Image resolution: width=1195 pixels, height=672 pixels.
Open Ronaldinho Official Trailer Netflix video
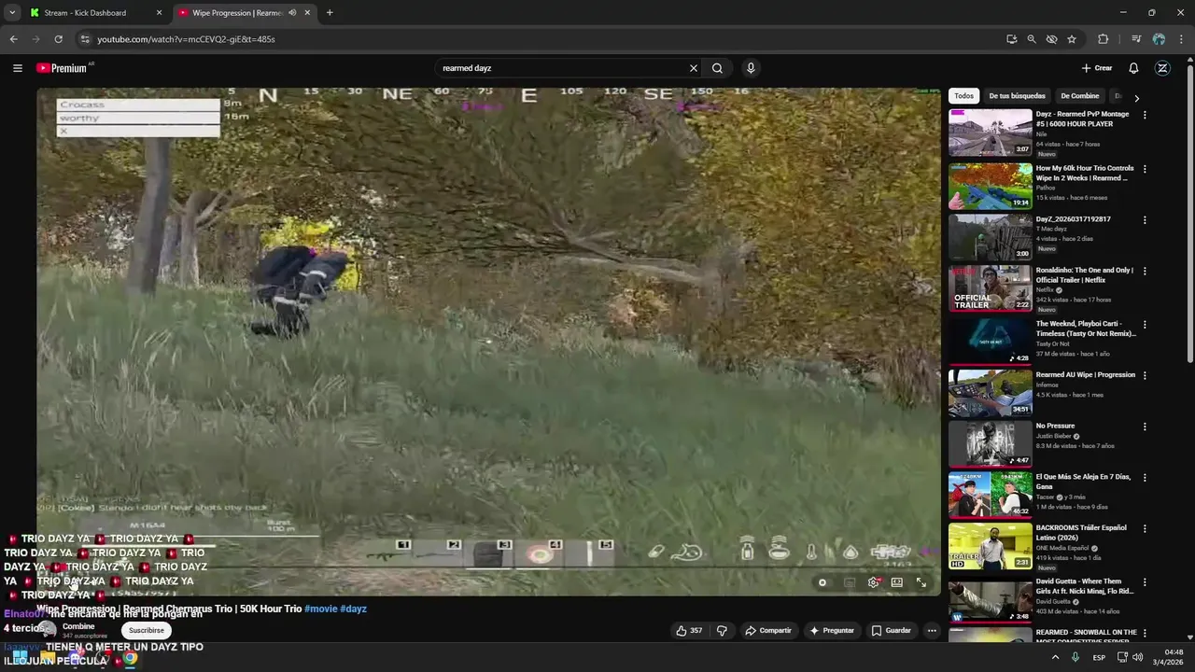click(991, 288)
